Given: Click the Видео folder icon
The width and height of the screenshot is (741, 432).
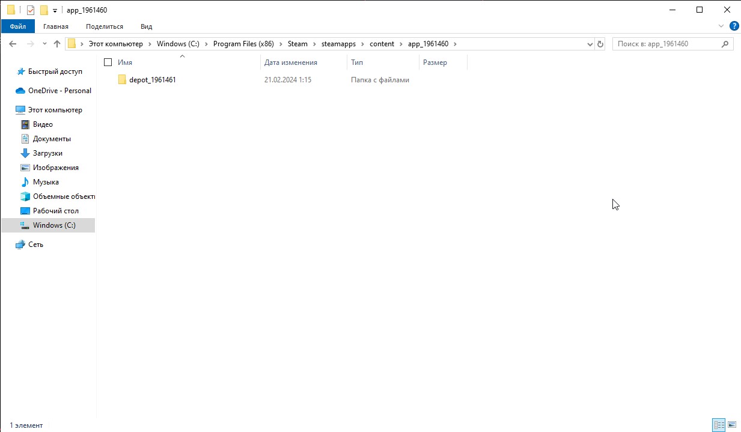Looking at the screenshot, I should [25, 124].
